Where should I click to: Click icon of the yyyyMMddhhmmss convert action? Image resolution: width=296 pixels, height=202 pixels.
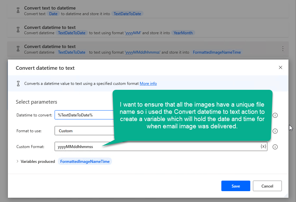18,49
